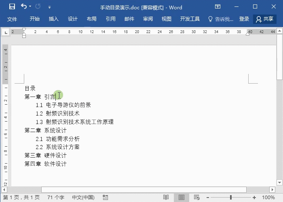Click the horizontal scrollbar left arrow
Screen dimensions: 283x202
pyautogui.click(x=4, y=190)
